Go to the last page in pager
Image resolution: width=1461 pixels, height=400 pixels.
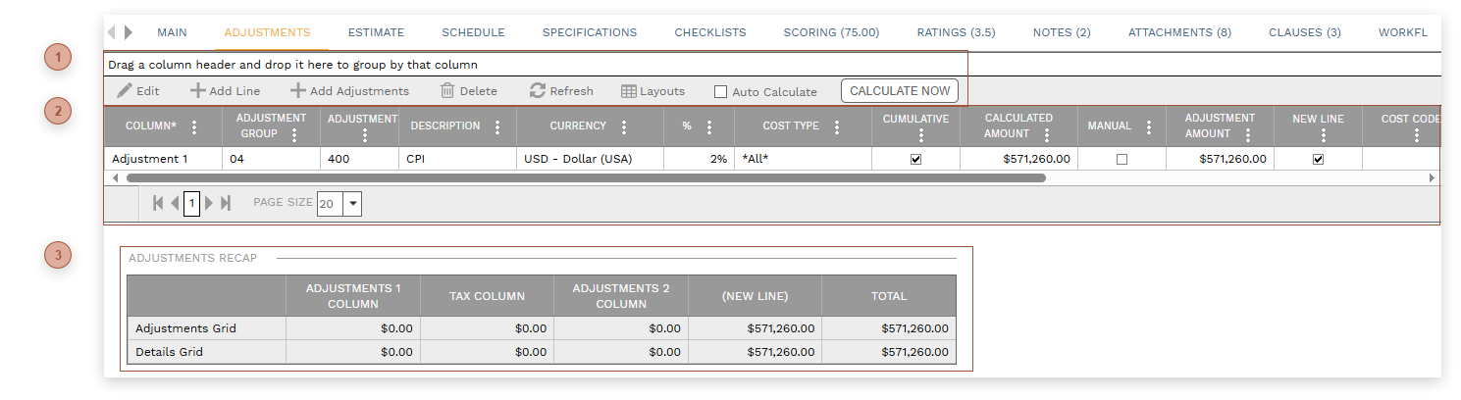(226, 203)
